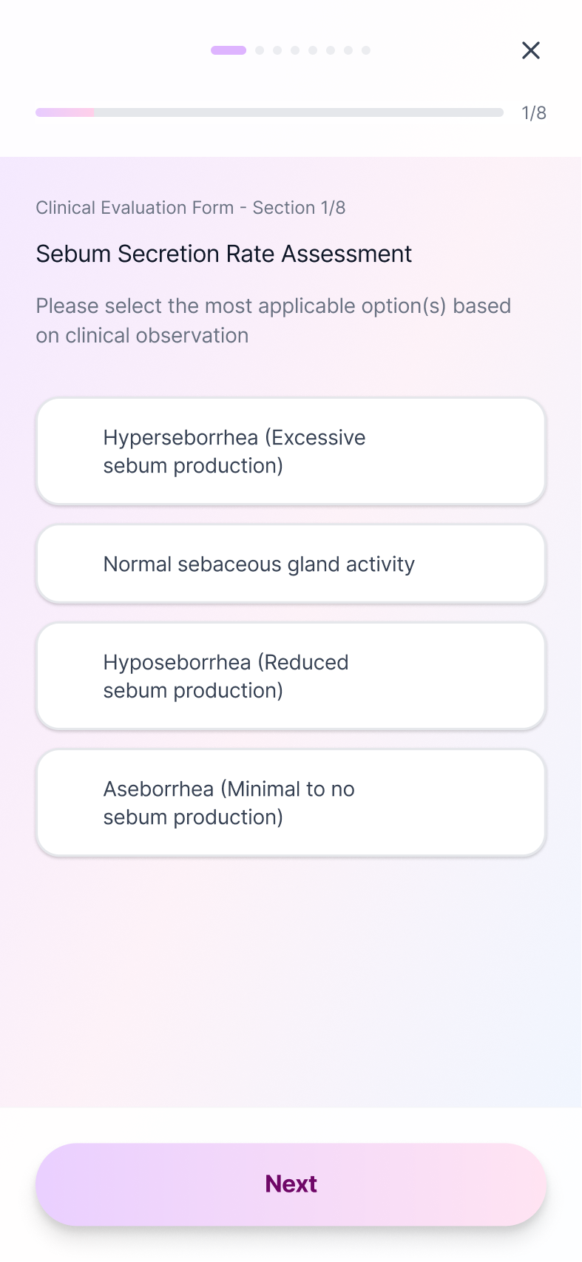Open the step 6 indicator dot
The image size is (582, 1262).
click(331, 50)
